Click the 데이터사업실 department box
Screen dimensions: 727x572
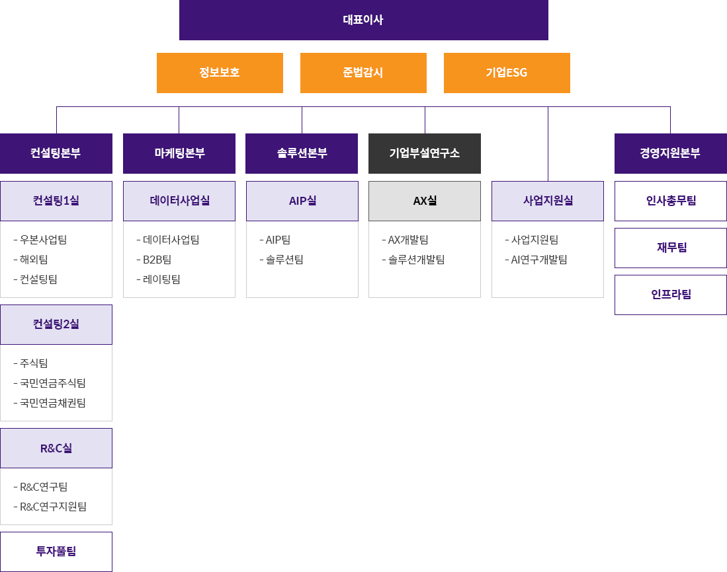tap(179, 201)
